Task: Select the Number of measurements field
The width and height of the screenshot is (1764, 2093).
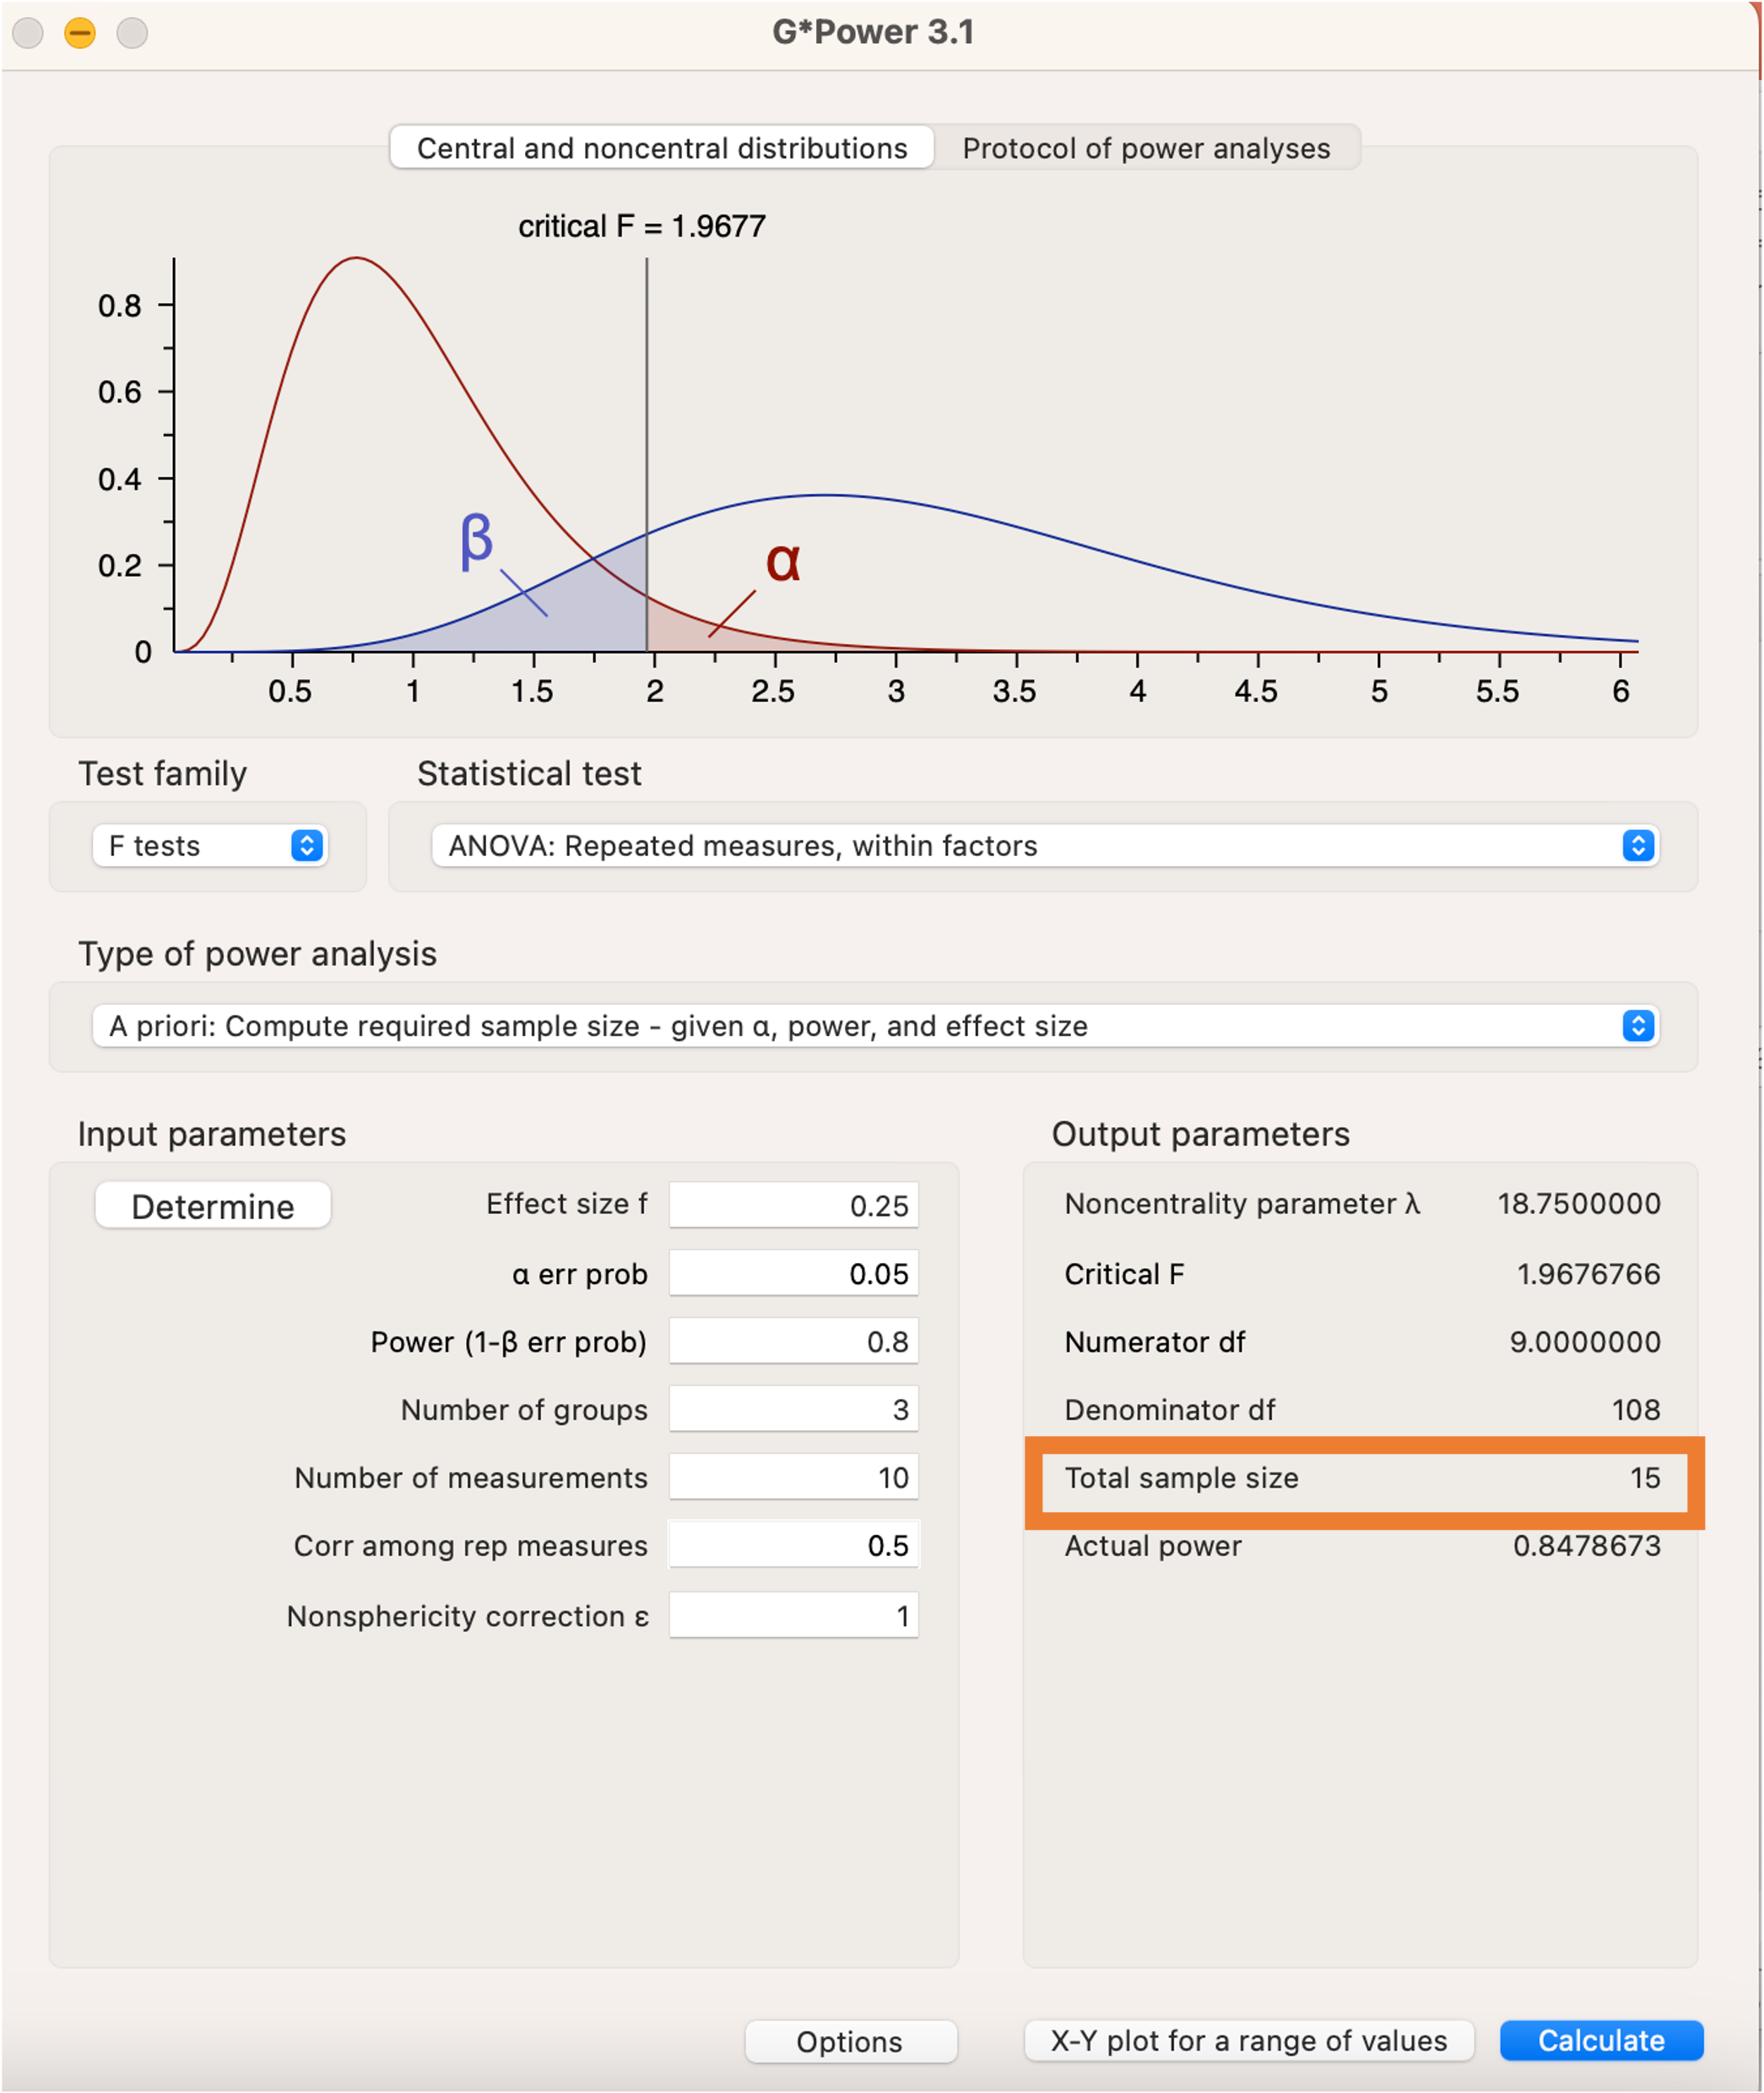Action: pos(793,1477)
